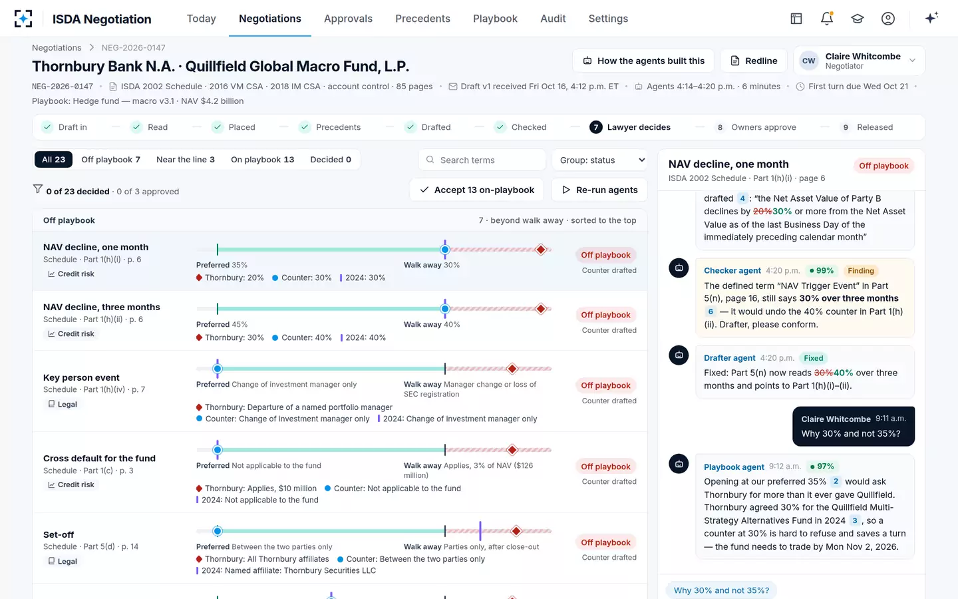Open citation reference 2 in Playbook answer
Image resolution: width=958 pixels, height=599 pixels.
(836, 481)
